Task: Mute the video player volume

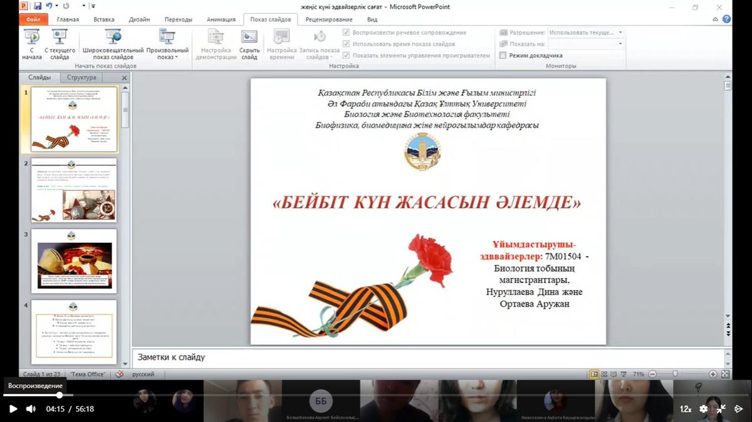Action: [31, 409]
